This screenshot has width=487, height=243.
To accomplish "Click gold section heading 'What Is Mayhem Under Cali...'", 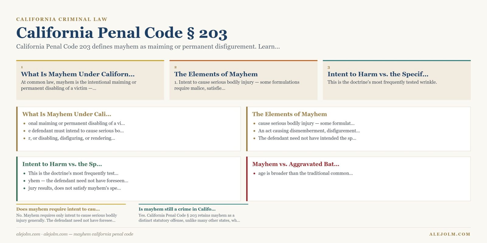I will click(67, 114).
